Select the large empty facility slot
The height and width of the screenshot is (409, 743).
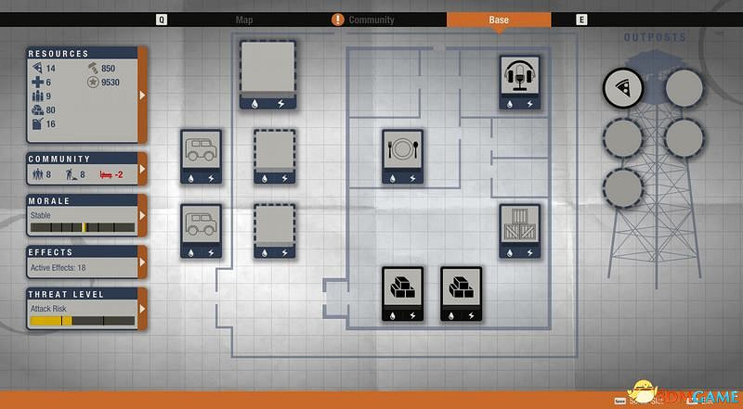point(267,70)
